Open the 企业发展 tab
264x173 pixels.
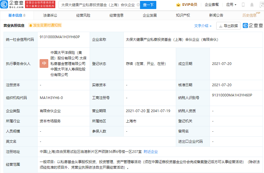150,15
